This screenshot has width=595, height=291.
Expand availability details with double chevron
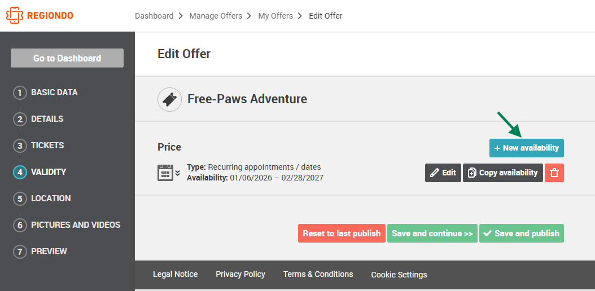pyautogui.click(x=178, y=173)
